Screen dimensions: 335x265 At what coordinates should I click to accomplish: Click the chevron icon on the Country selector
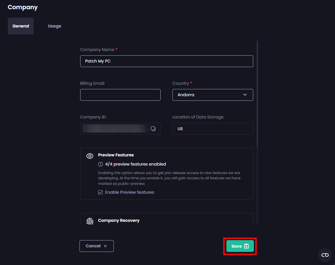[245, 95]
